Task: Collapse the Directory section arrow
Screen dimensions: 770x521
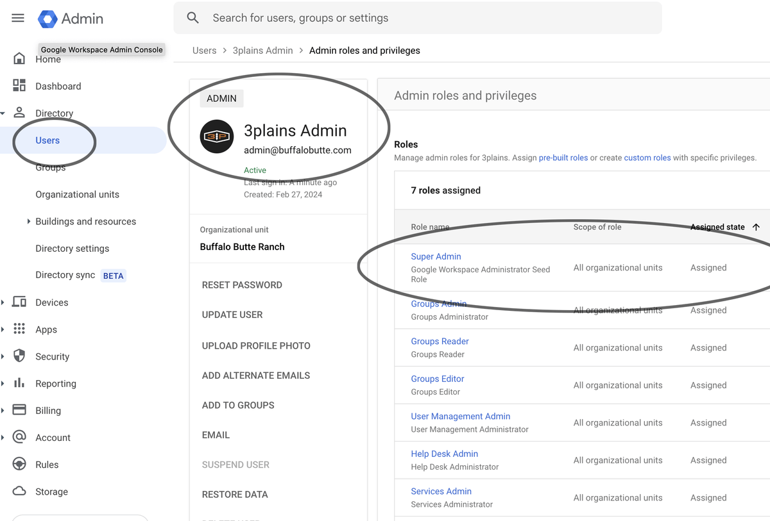Action: tap(3, 113)
